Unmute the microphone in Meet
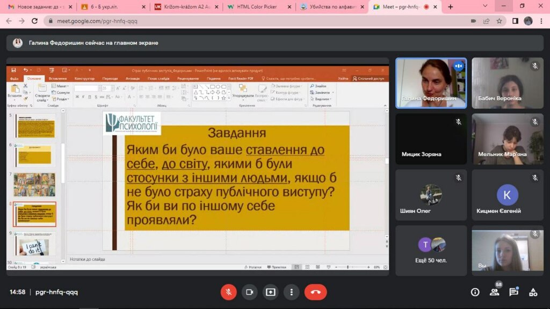The width and height of the screenshot is (550, 309). tap(228, 292)
